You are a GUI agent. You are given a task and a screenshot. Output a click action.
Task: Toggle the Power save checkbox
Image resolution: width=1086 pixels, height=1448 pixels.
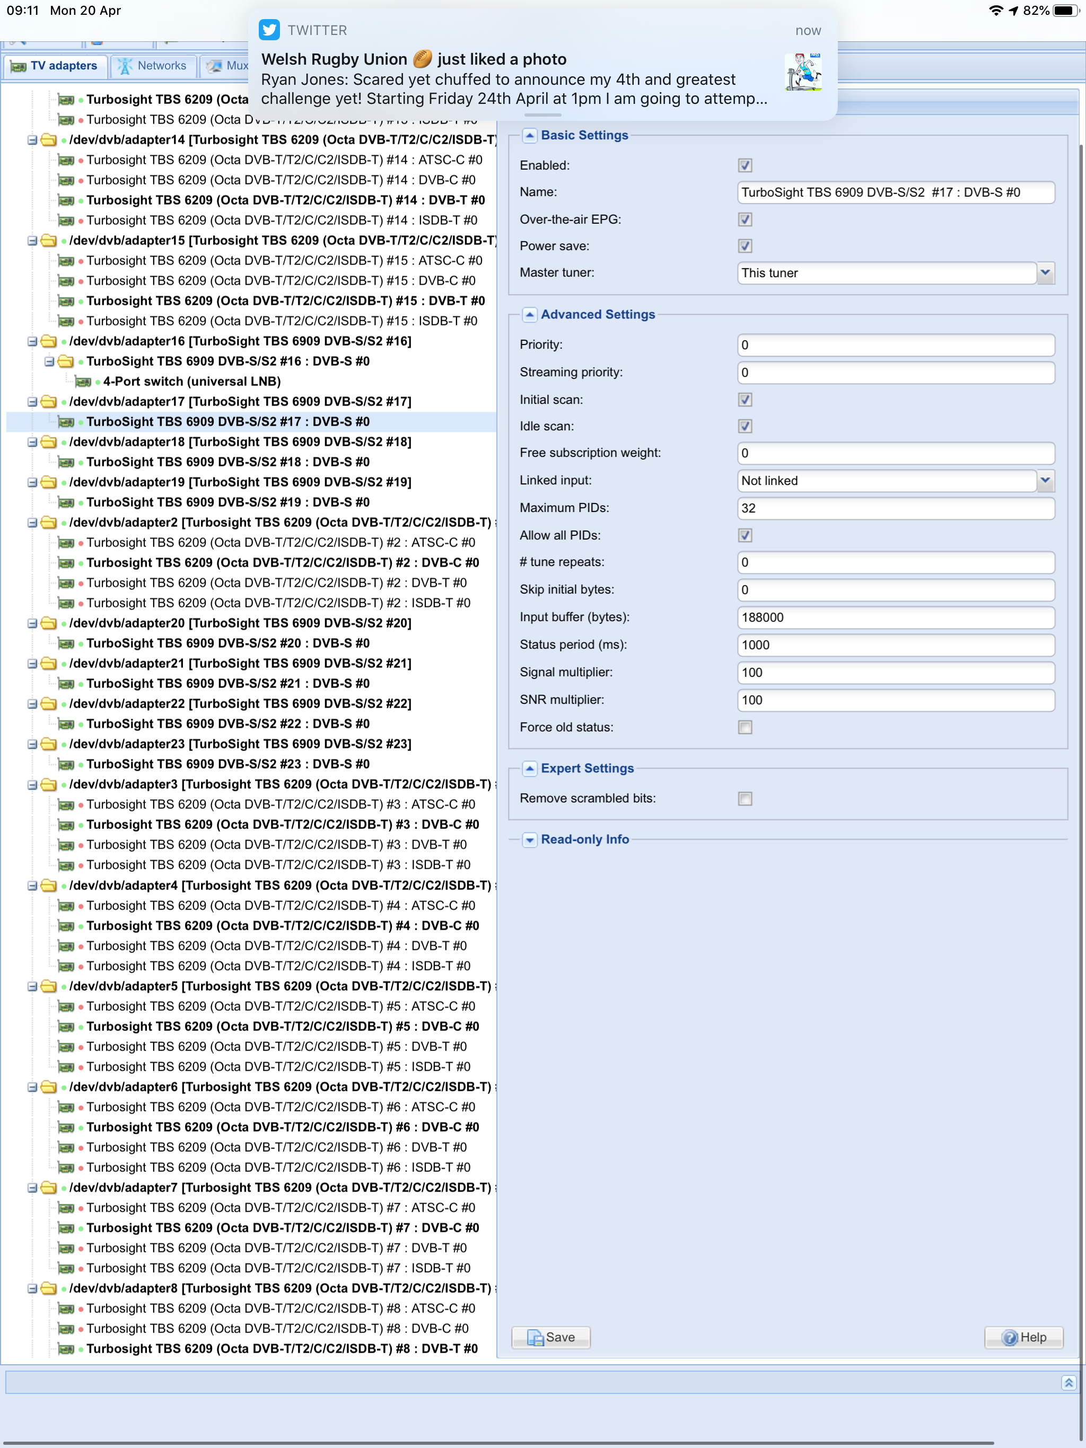point(745,246)
